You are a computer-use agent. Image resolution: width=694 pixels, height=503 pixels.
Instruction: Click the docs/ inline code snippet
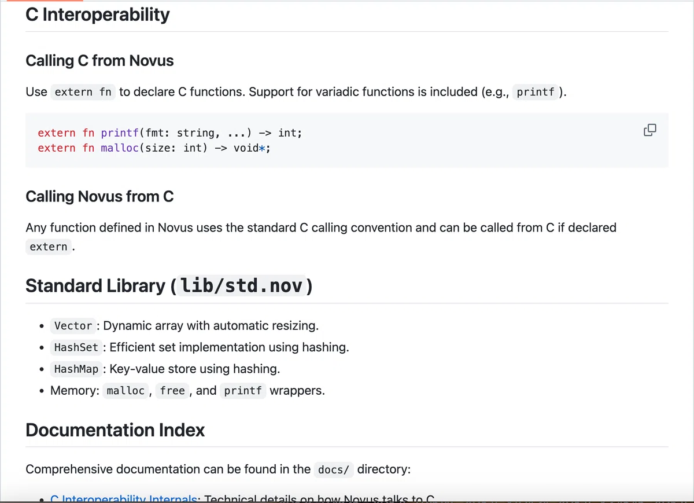pos(334,469)
